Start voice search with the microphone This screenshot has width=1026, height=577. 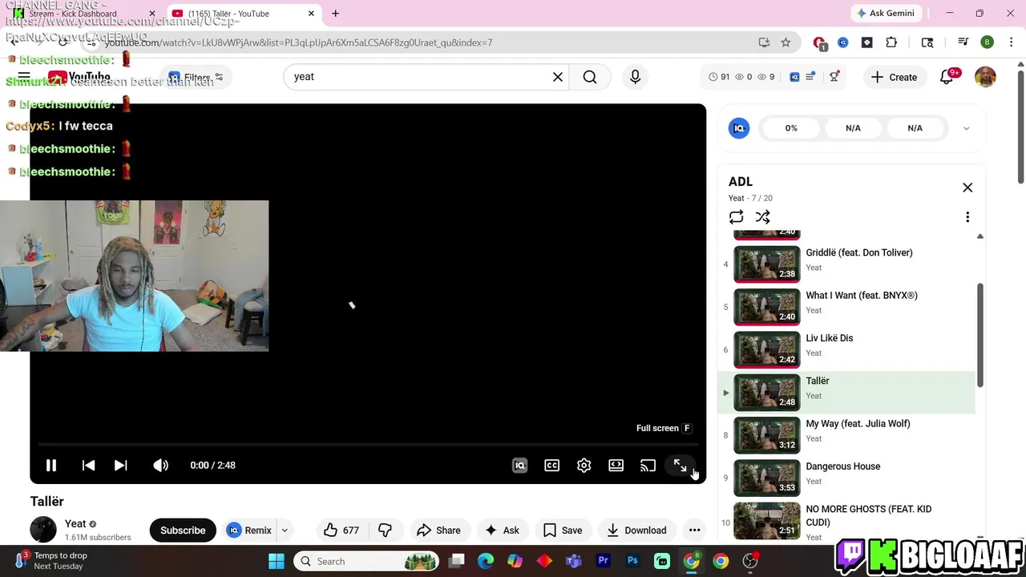click(635, 77)
